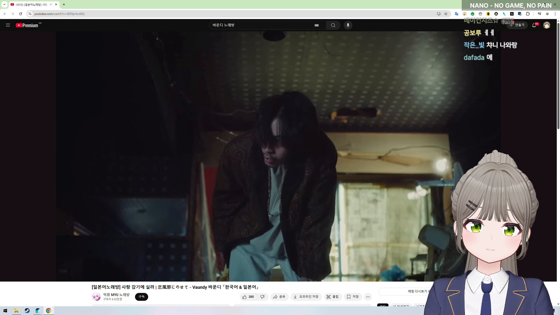The width and height of the screenshot is (560, 315).
Task: Toggle the on-screen keyboard in search box
Action: point(316,25)
